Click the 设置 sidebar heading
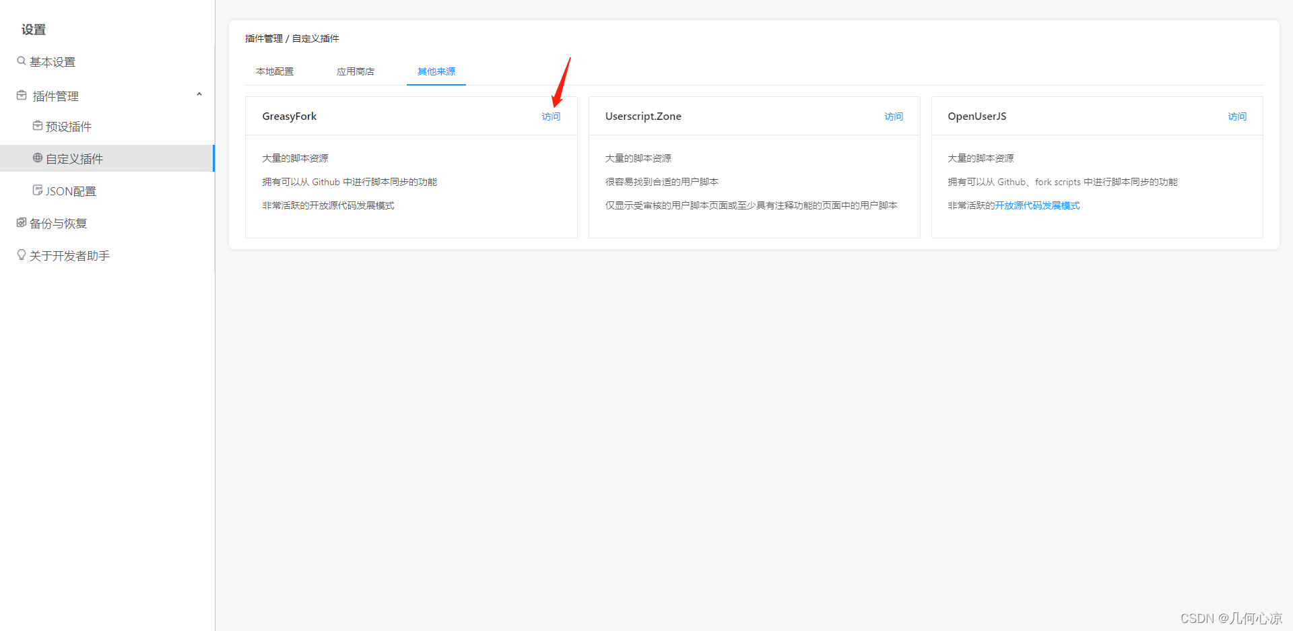 tap(34, 30)
